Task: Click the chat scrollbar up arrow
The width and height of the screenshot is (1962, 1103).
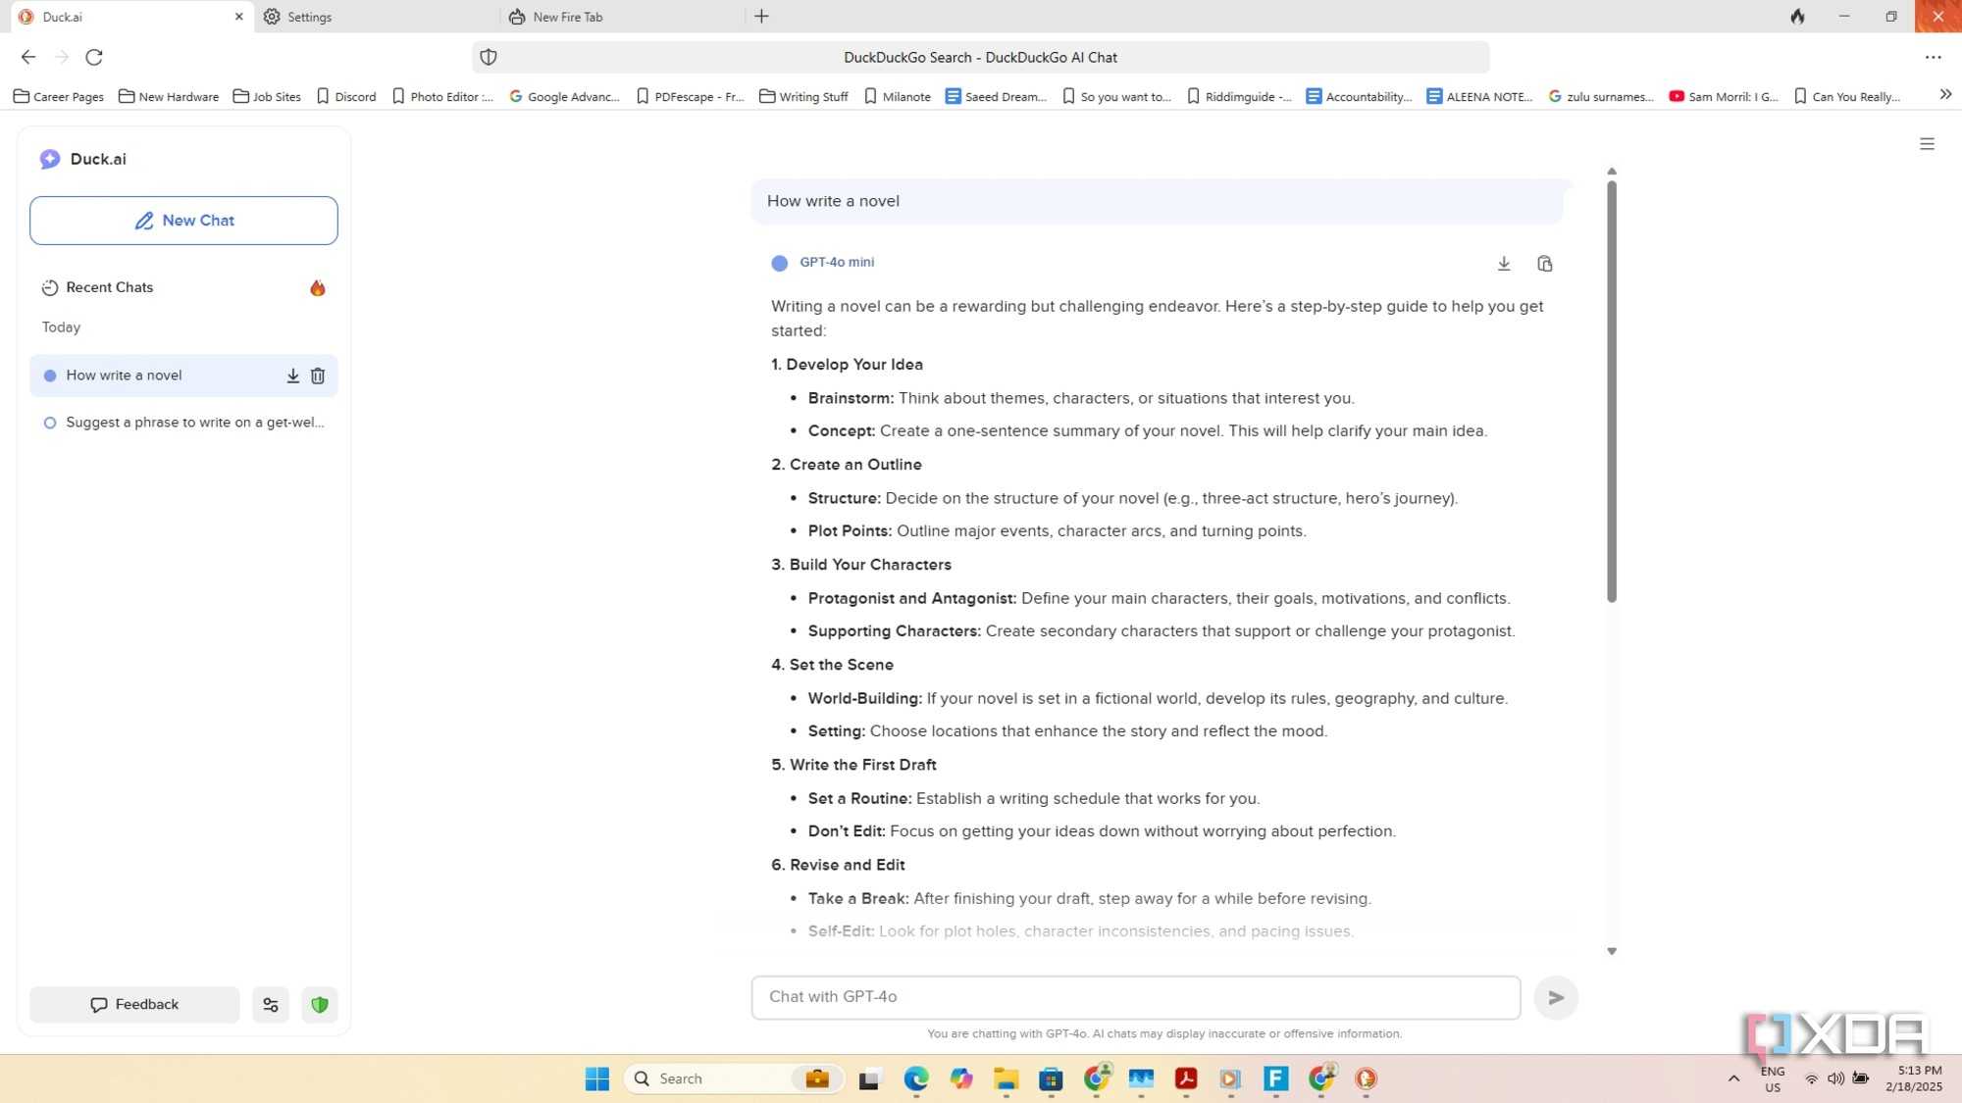Action: [x=1611, y=172]
